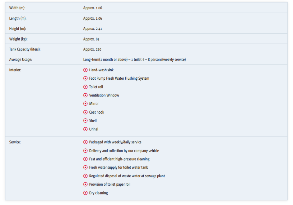Click the Approx. 85 weight value
The image size is (293, 205).
tap(91, 39)
